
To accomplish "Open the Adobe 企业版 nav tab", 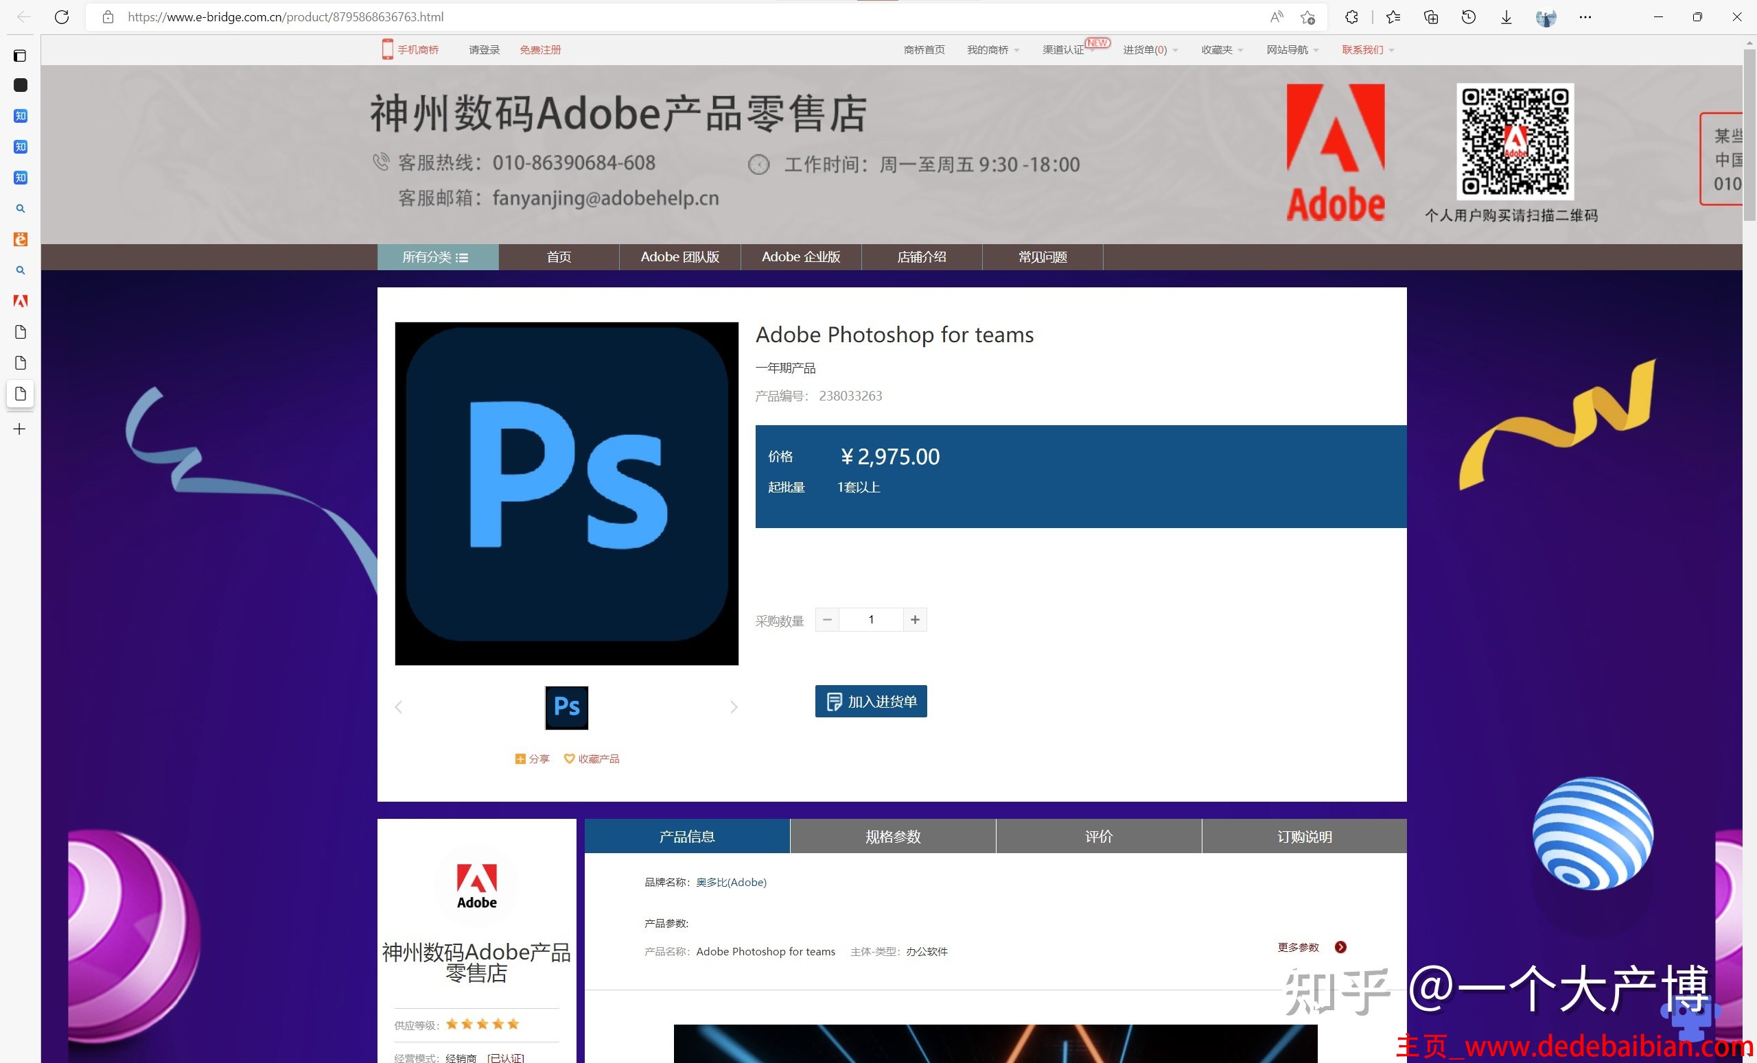I will [801, 257].
